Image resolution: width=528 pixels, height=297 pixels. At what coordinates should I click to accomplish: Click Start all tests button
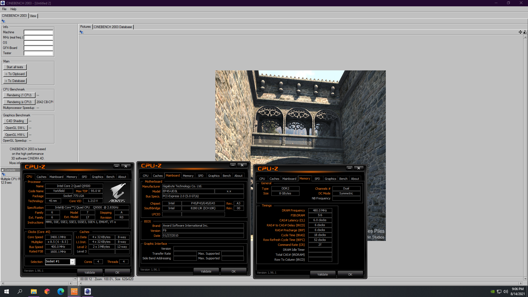[x=15, y=67]
